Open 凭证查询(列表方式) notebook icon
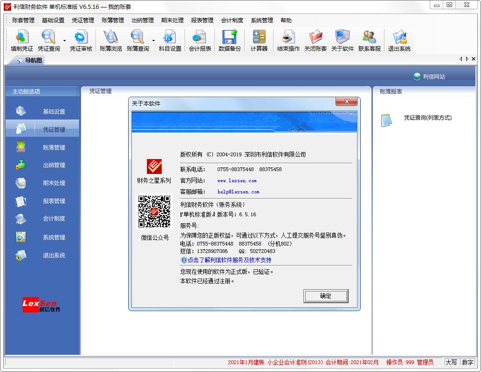This screenshot has height=372, width=481. point(386,120)
